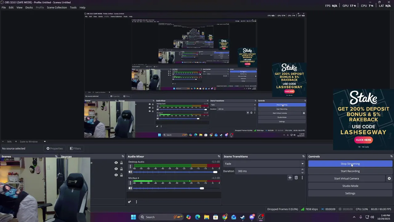Click the 7658 kbps bitrate status indicator

pos(309,209)
